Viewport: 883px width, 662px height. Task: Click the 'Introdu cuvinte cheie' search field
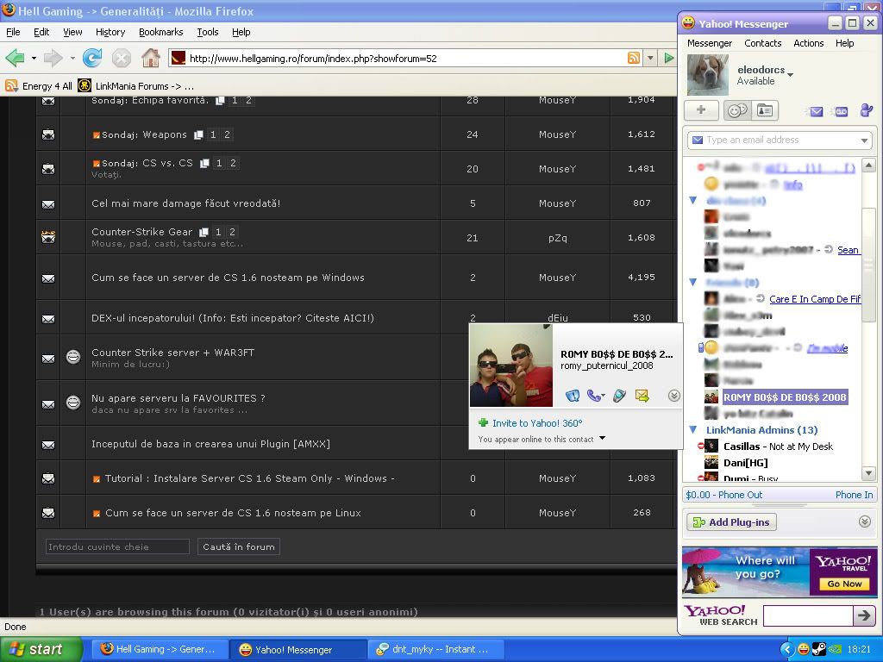coord(117,546)
